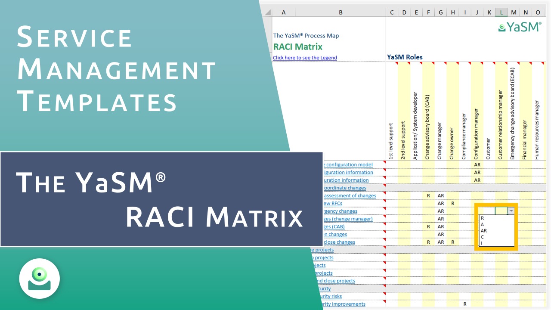Image resolution: width=551 pixels, height=310 pixels.
Task: Click the 'Financial manager' role header
Action: 525,140
